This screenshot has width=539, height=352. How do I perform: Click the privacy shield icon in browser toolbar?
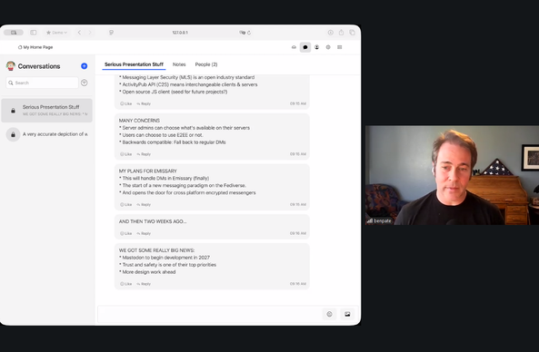112,33
